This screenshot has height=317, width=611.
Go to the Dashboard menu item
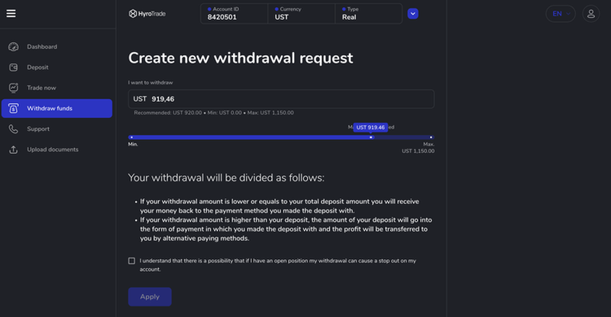coord(42,46)
